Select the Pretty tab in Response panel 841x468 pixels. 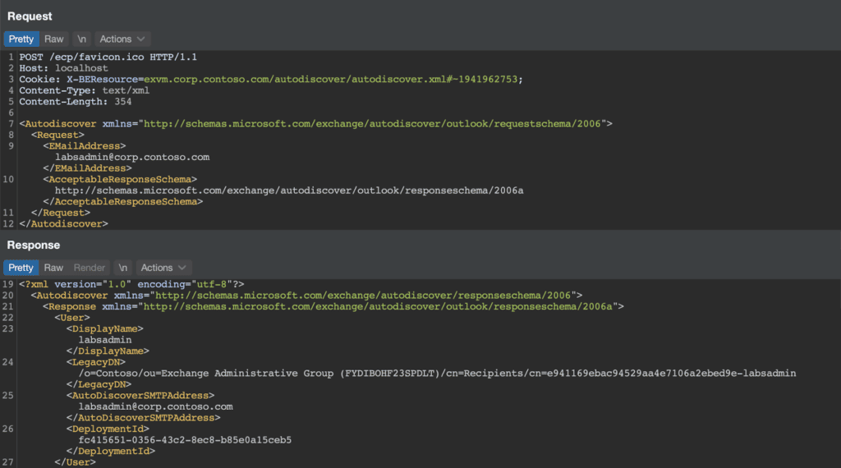tap(21, 268)
